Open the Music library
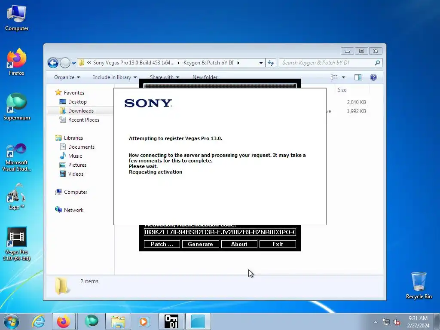Image resolution: width=440 pixels, height=330 pixels. [x=75, y=156]
